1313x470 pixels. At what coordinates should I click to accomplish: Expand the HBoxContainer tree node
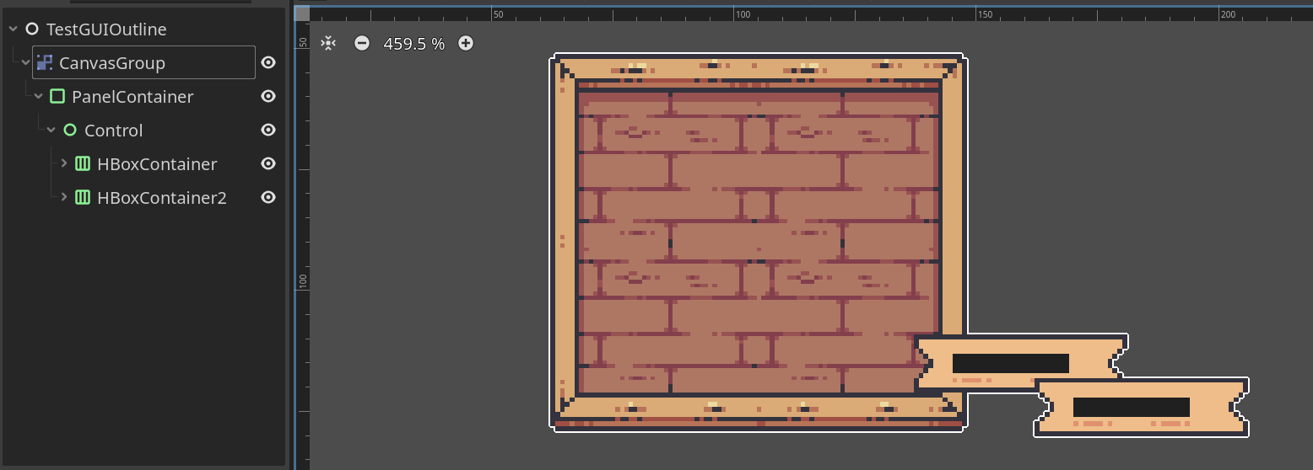coord(63,163)
